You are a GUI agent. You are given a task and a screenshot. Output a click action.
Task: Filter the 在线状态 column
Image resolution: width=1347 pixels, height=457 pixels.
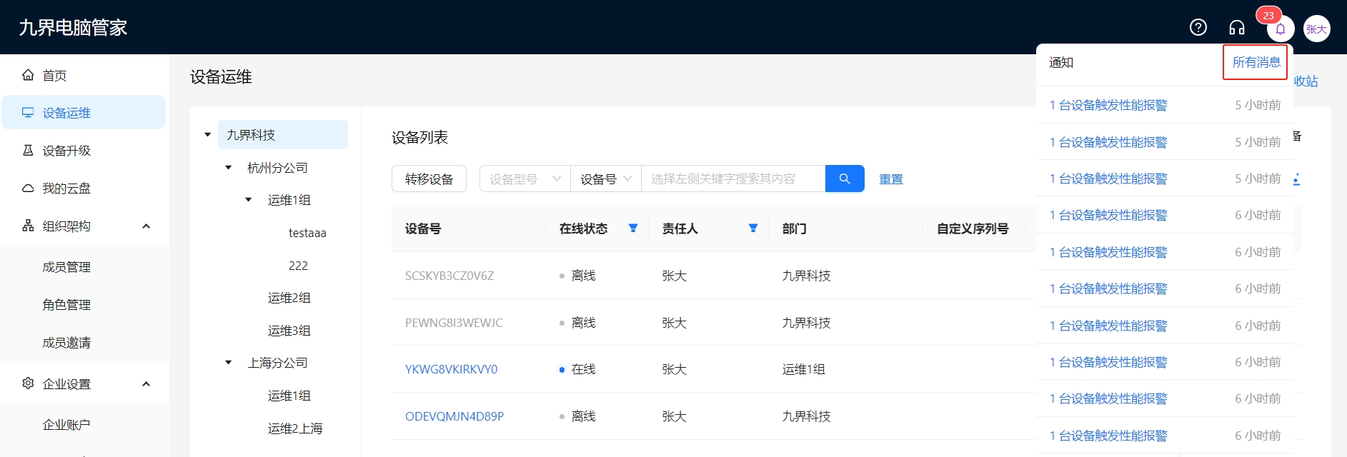coord(632,228)
